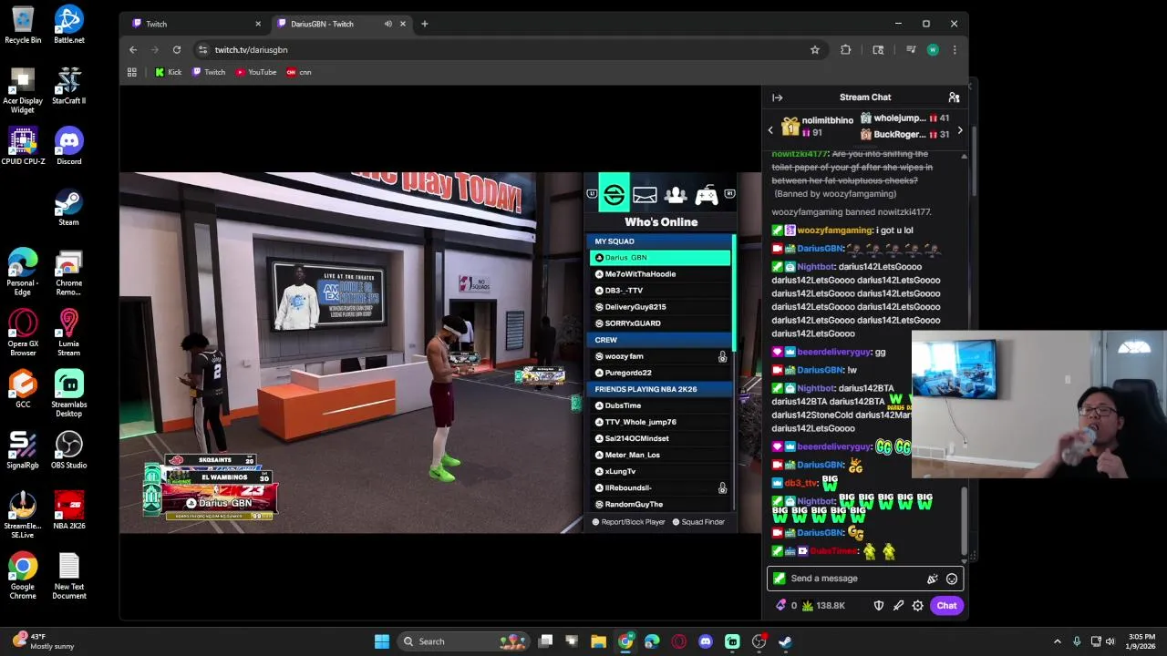Screen dimensions: 1167x656
Task: Open the Kick bookmark
Action: point(168,72)
